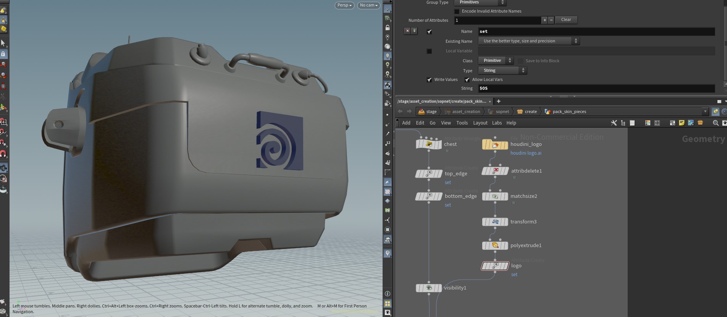Viewport: 727px width, 317px height.
Task: Select the attribdelete1 node
Action: 495,171
